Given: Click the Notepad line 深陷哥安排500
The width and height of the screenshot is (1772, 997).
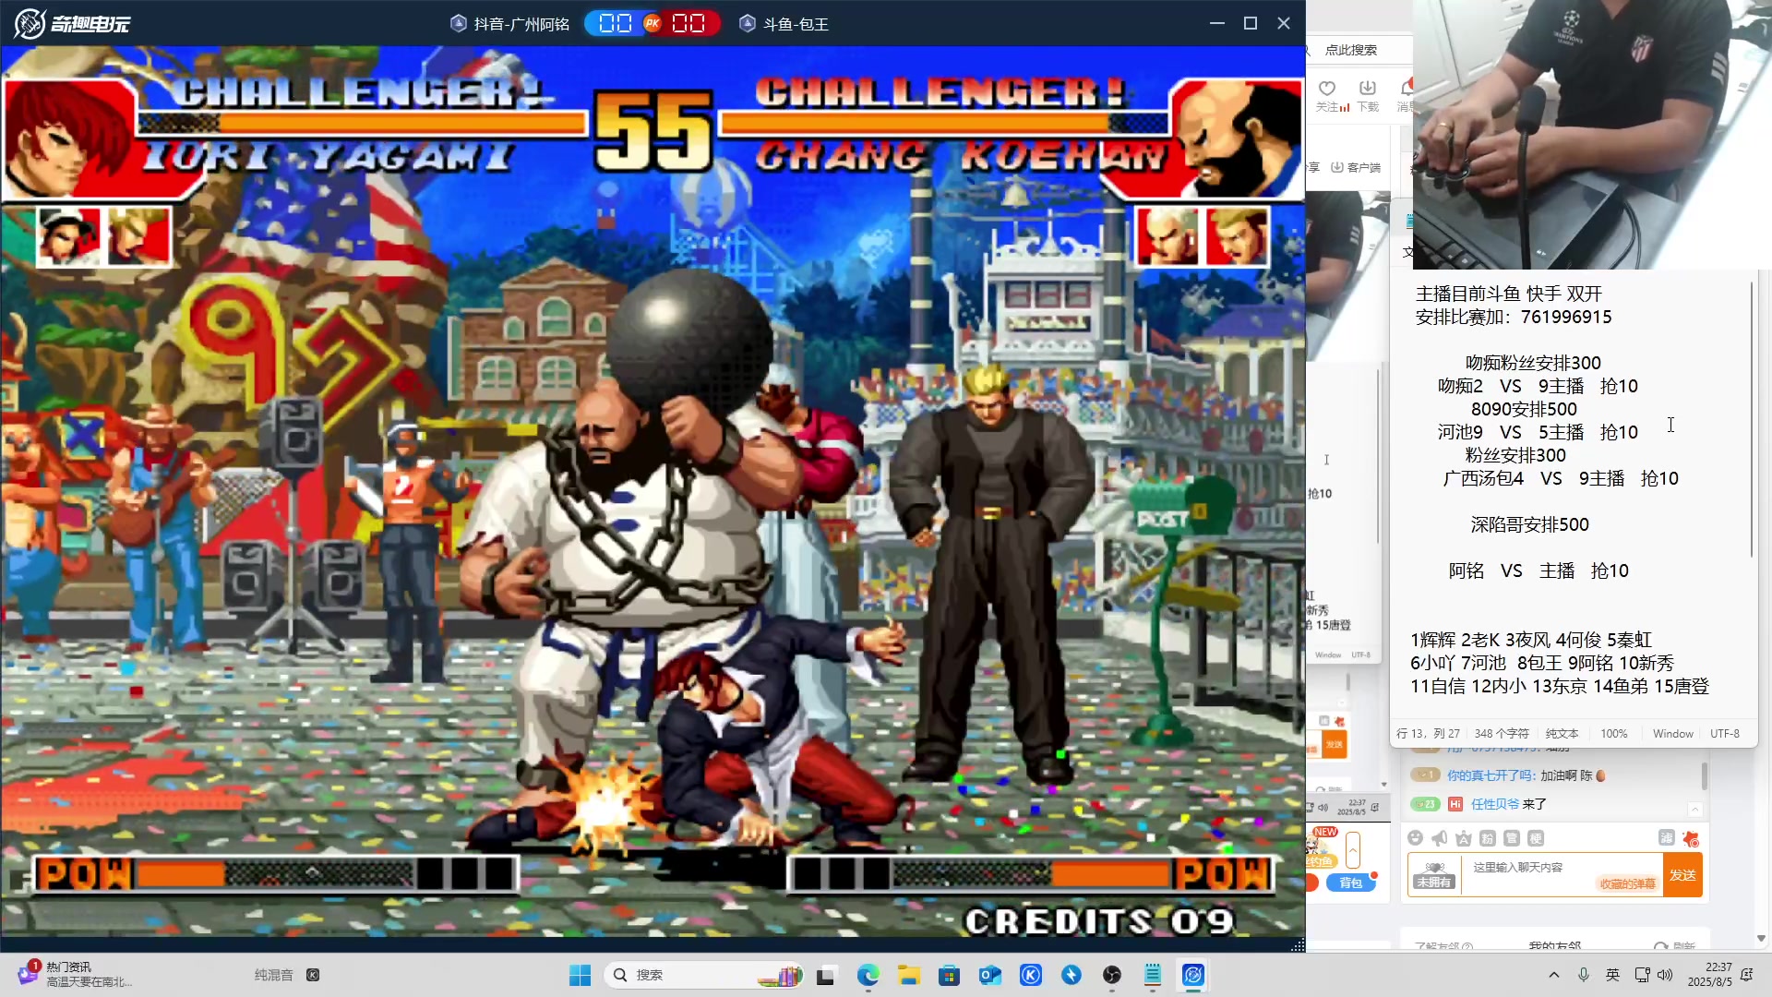Looking at the screenshot, I should pyautogui.click(x=1529, y=525).
